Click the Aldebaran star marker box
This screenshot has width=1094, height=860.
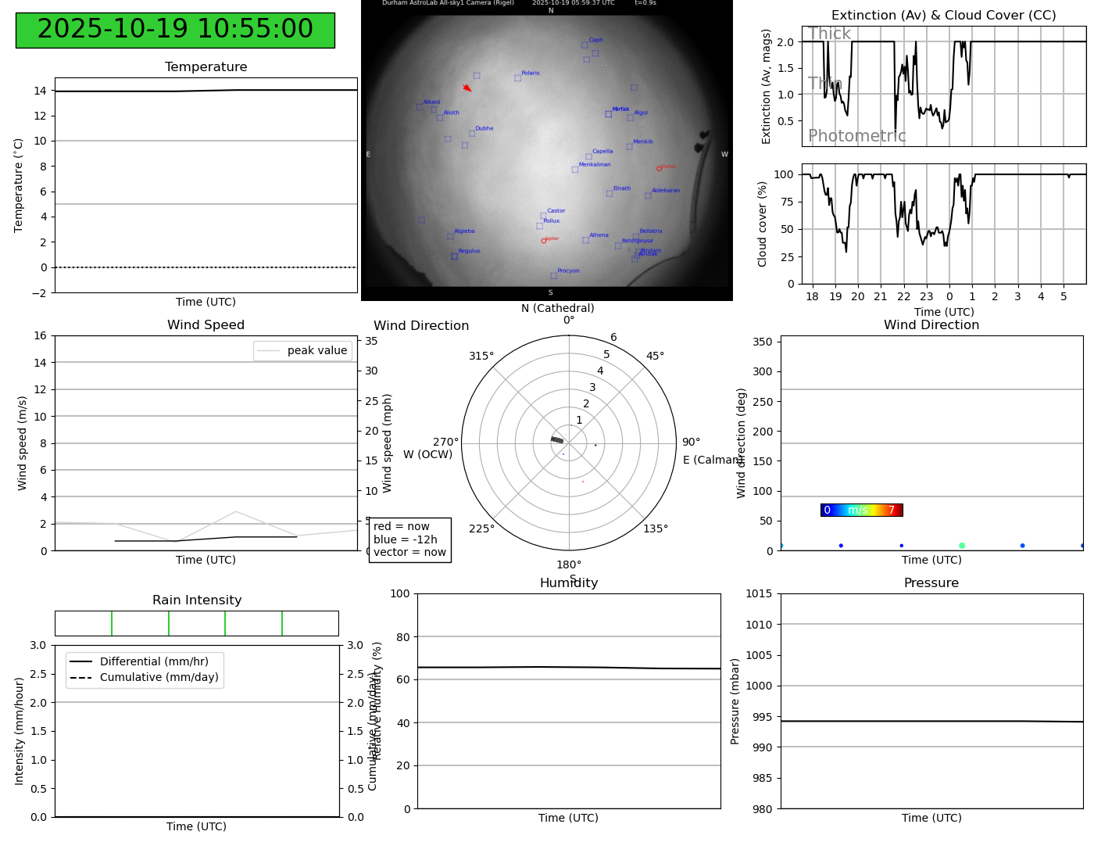coord(648,195)
